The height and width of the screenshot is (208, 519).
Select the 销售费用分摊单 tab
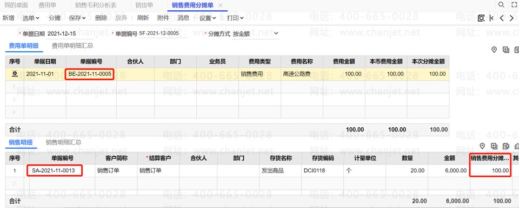192,5
